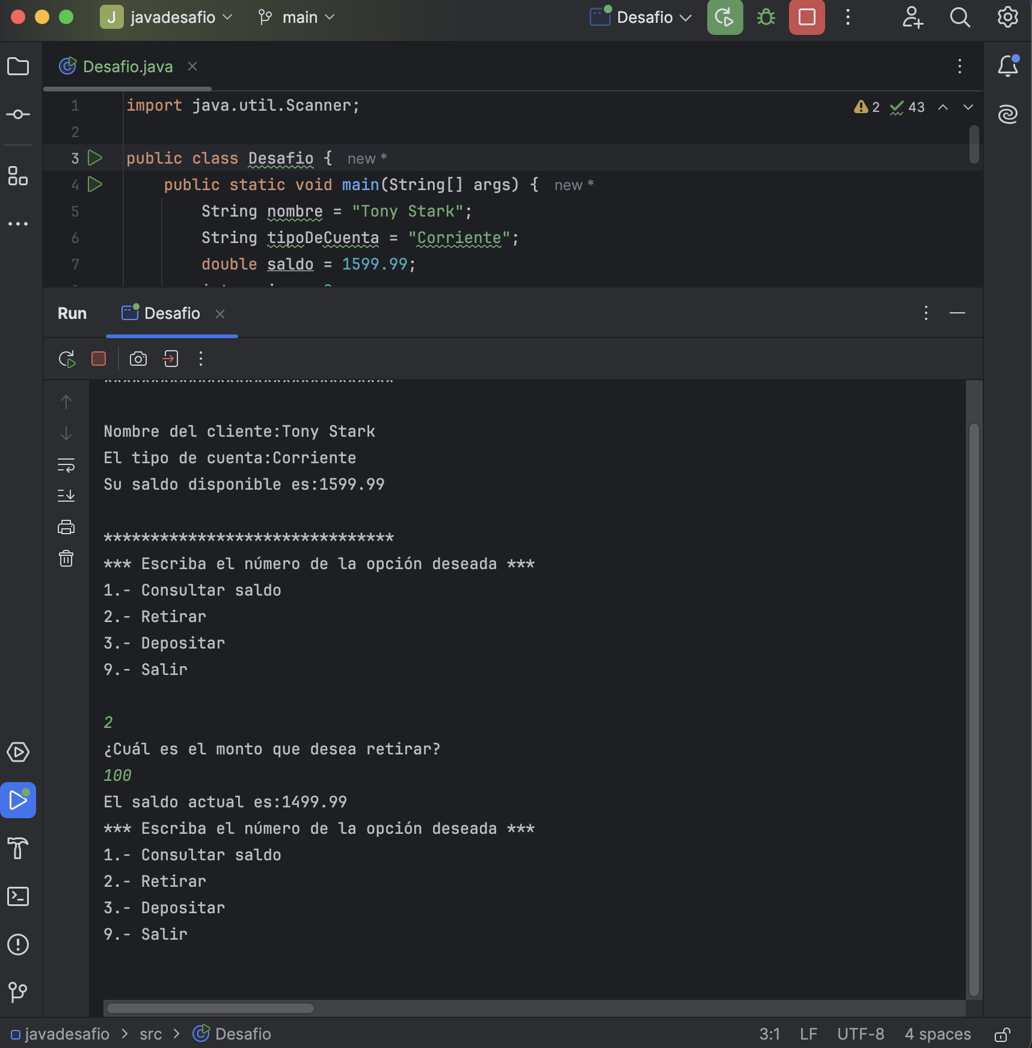
Task: Open top toolbar more actions menu
Action: tap(848, 17)
